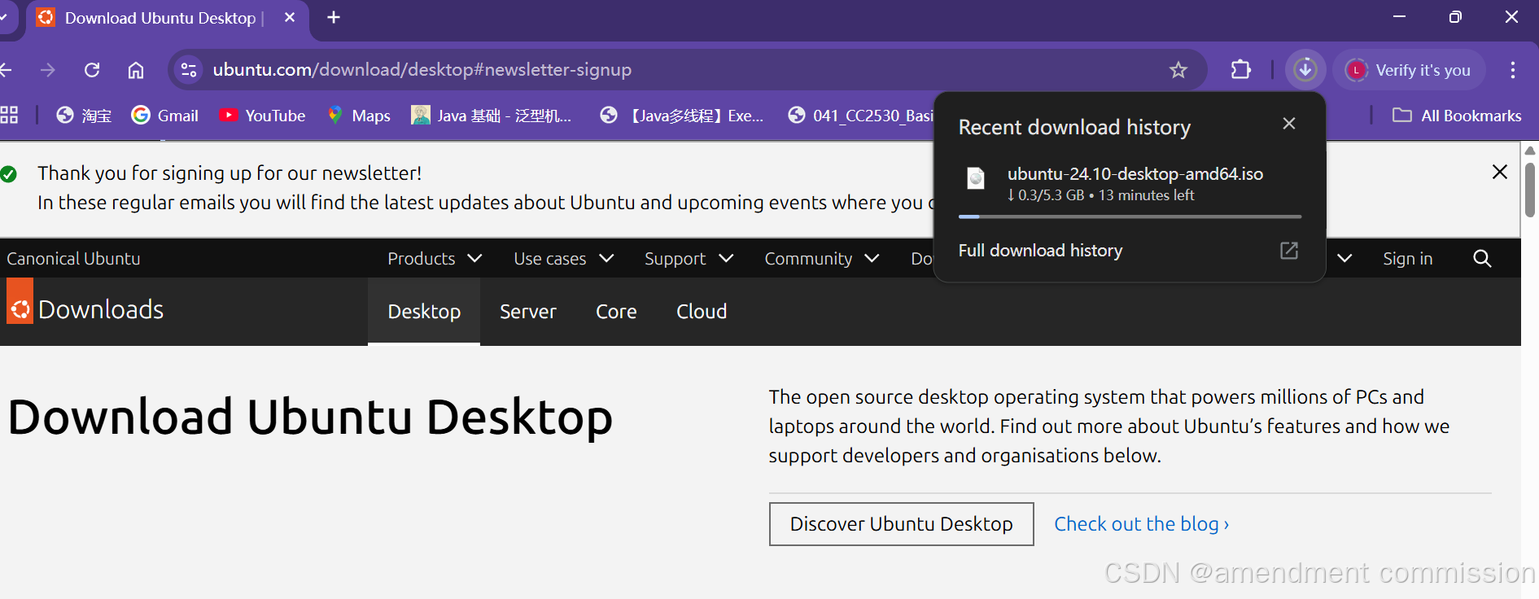Expand the Products menu
The height and width of the screenshot is (599, 1539).
click(x=435, y=259)
